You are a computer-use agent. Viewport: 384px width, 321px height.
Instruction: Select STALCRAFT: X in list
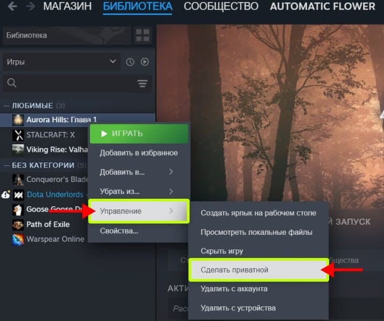[x=51, y=135]
